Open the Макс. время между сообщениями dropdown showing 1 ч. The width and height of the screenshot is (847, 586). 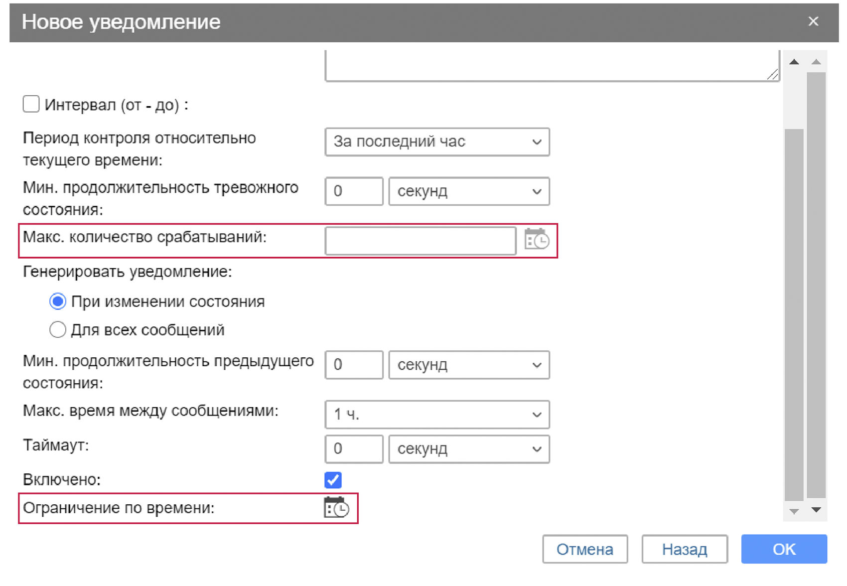tap(437, 414)
